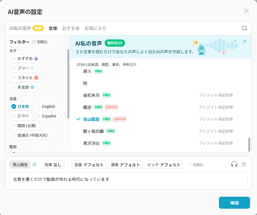The width and height of the screenshot is (257, 215).
Task: Switch to the AI私の音声 tab
Action: click(x=20, y=28)
